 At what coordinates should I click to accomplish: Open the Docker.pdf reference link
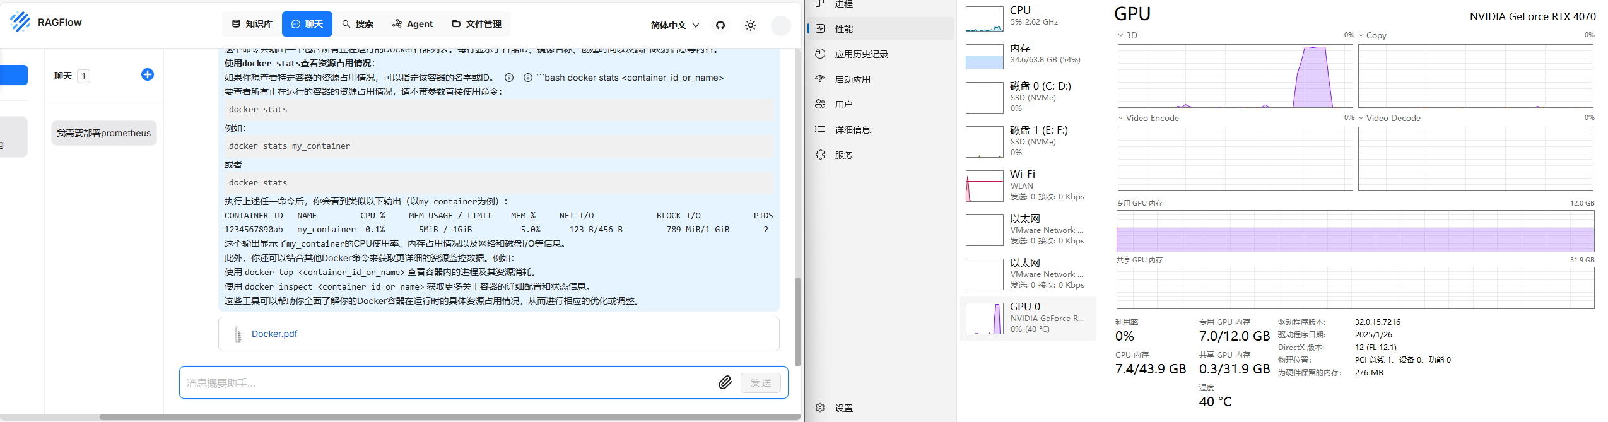pos(274,334)
